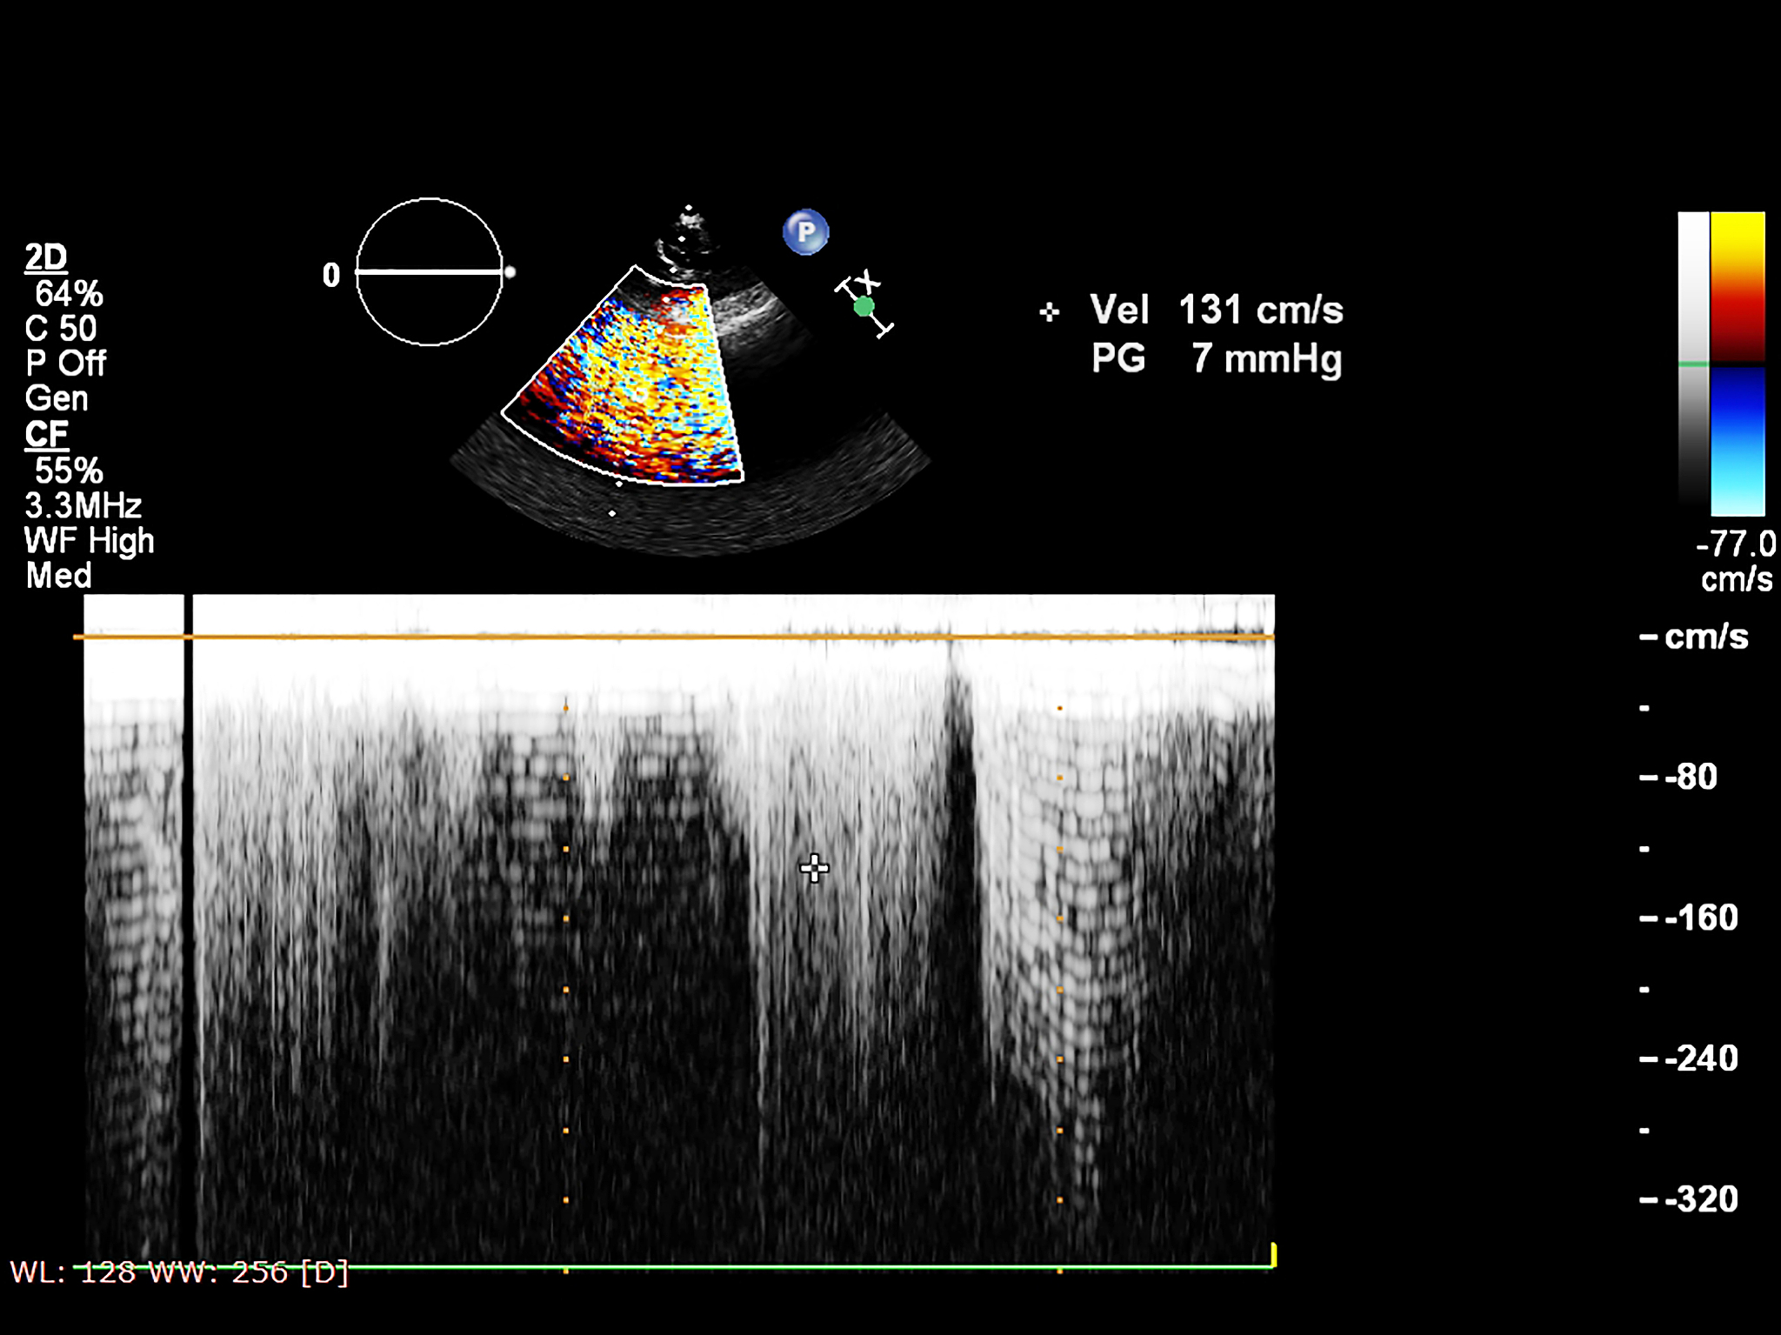This screenshot has width=1781, height=1335.
Task: Click the crosshair caliper on Doppler spectrum
Action: 814,868
